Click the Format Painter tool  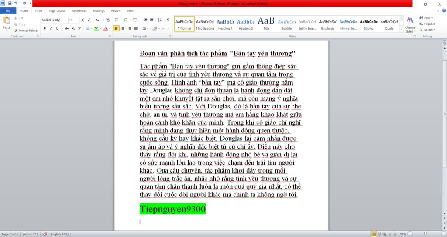tap(26, 30)
